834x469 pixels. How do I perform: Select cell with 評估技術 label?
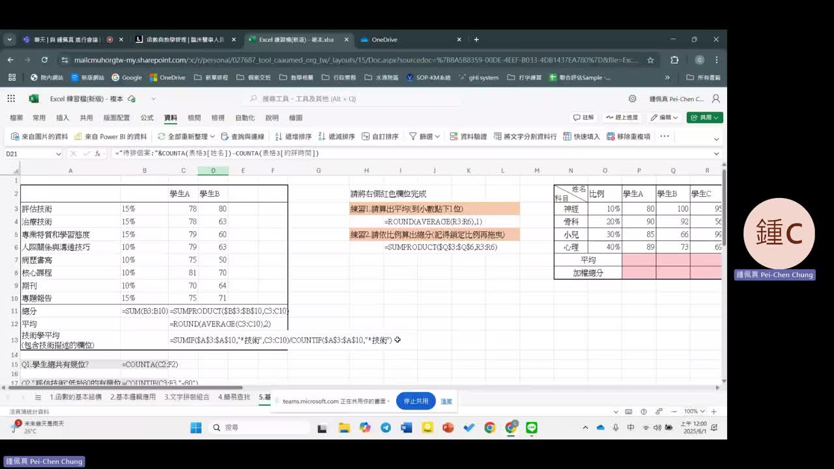click(70, 209)
